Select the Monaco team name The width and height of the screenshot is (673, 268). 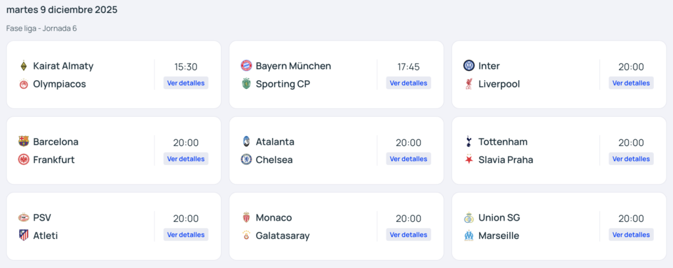coord(273,217)
